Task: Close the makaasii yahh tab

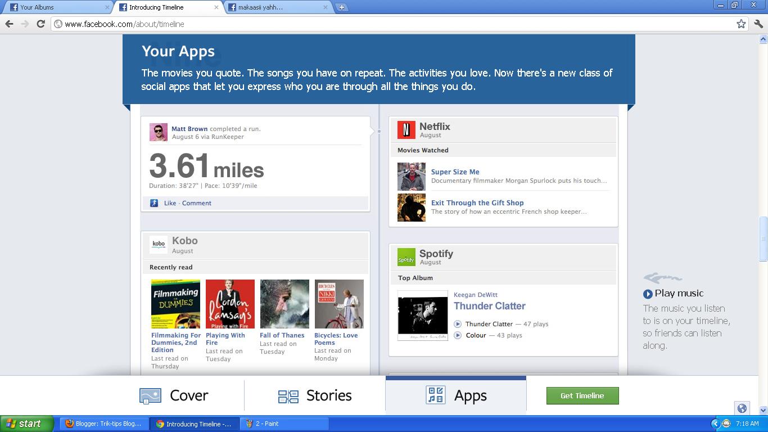Action: point(325,7)
